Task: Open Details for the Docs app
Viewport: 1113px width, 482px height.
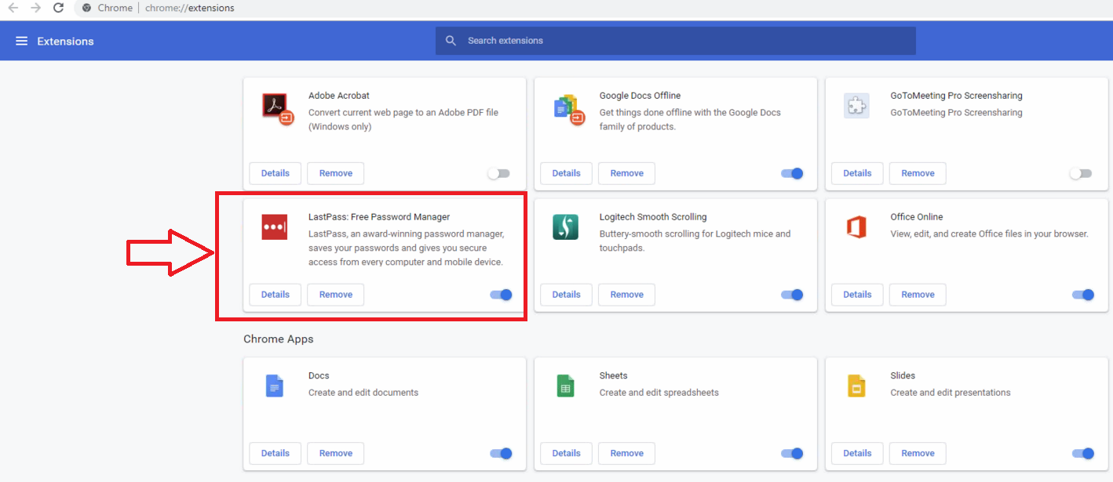Action: coord(276,453)
